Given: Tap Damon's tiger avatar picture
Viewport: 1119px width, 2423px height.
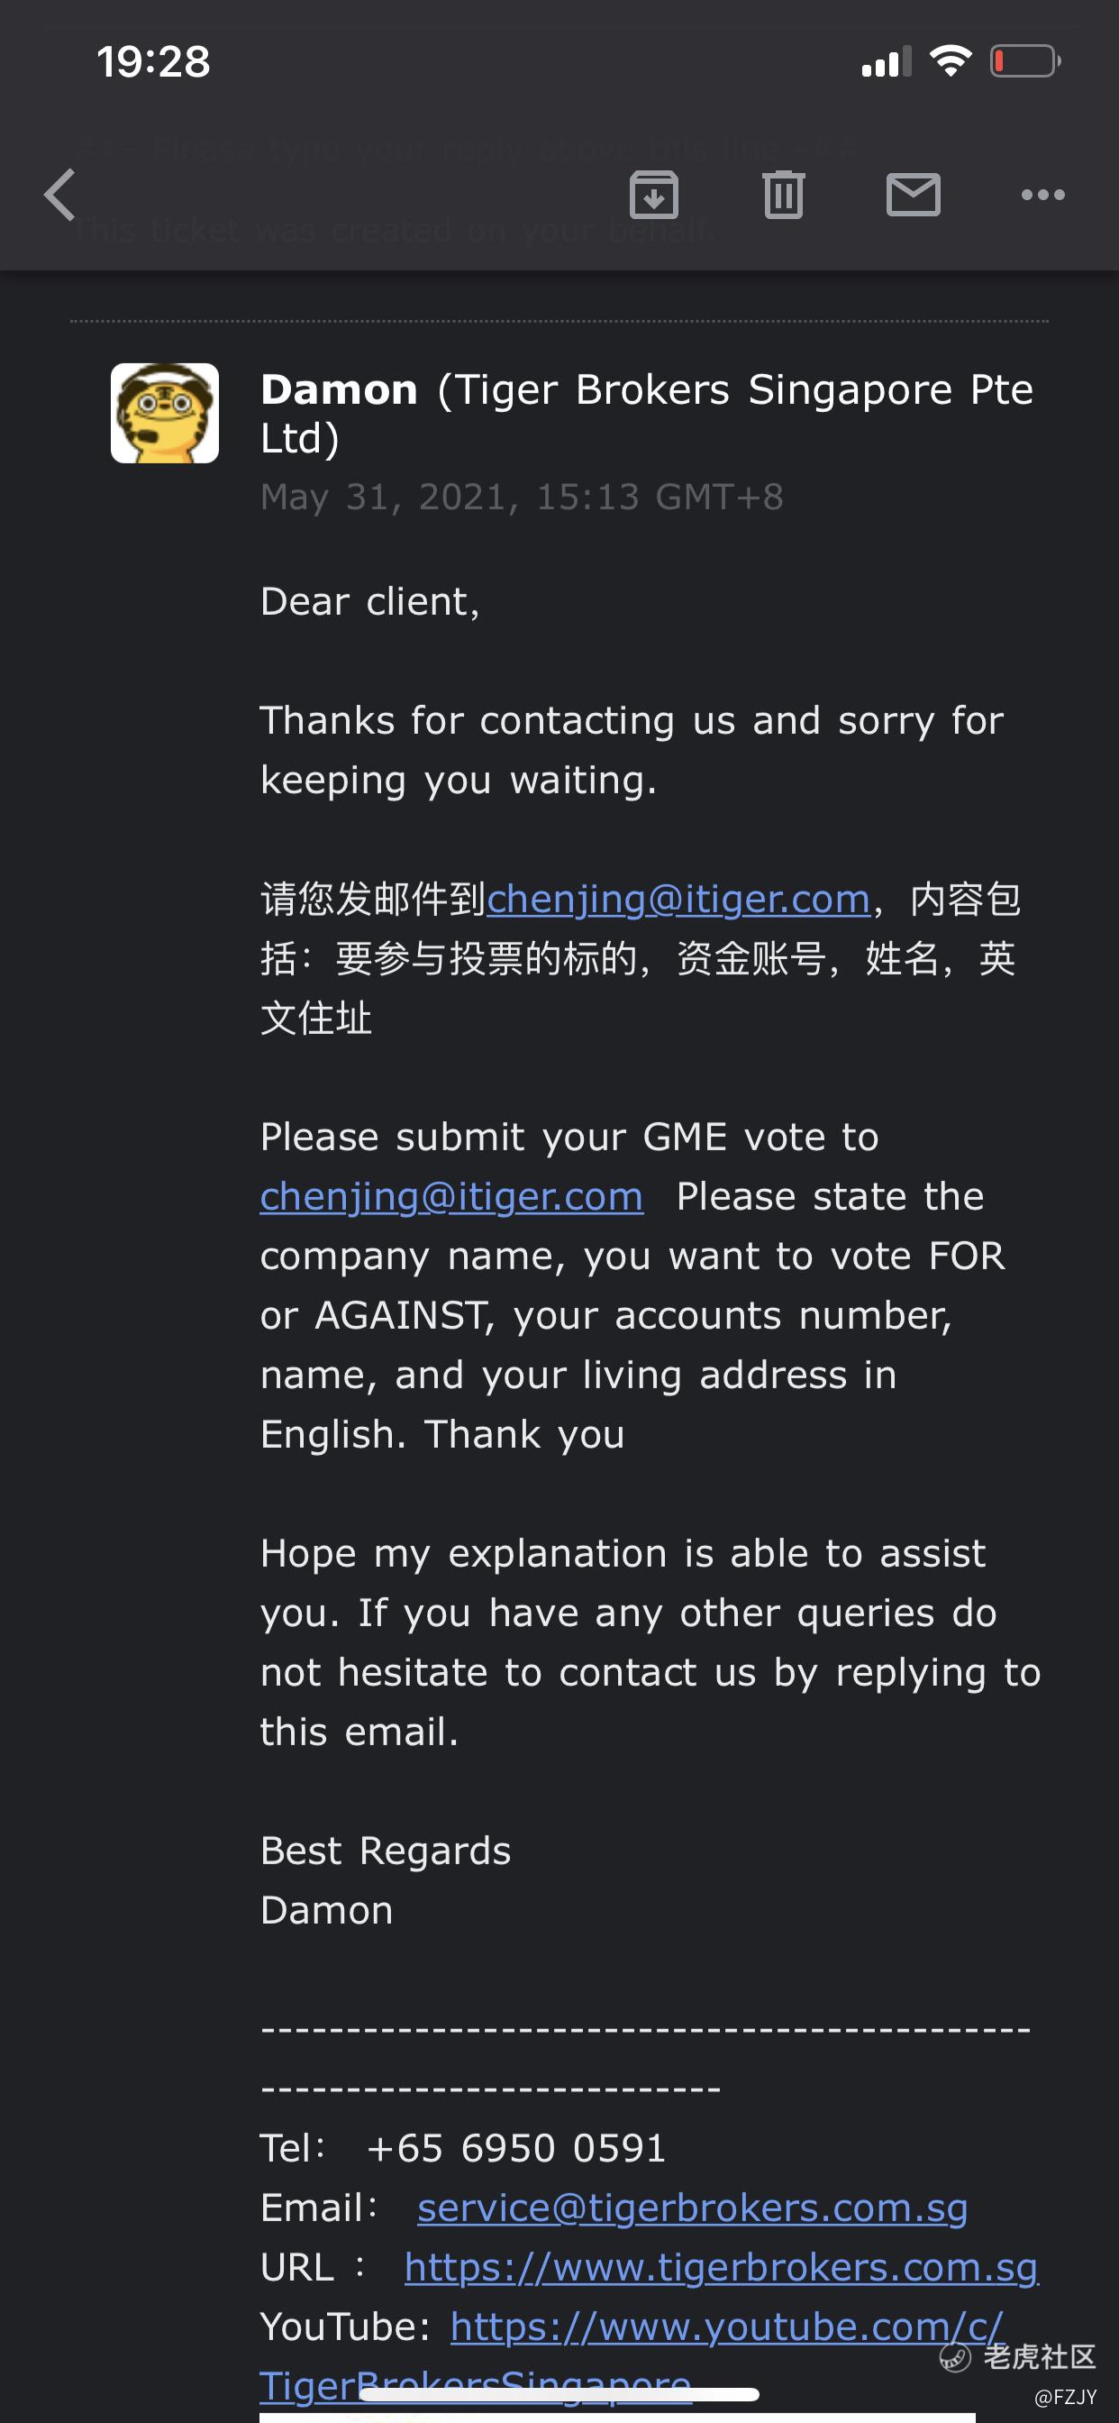Looking at the screenshot, I should coord(165,413).
